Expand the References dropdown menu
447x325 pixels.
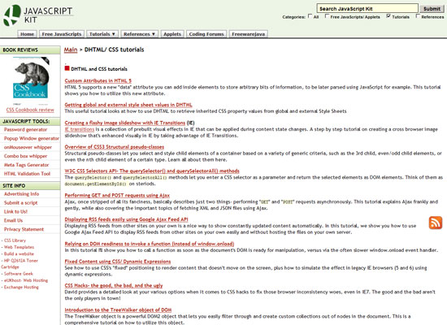[x=139, y=34]
